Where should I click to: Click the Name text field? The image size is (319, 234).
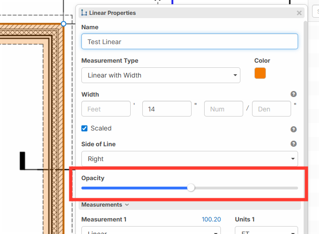click(189, 42)
